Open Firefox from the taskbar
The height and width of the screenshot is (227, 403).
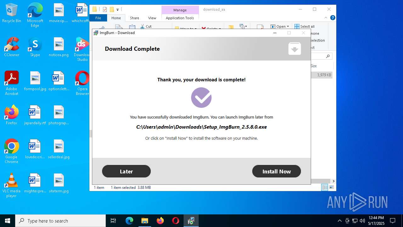coord(160,221)
